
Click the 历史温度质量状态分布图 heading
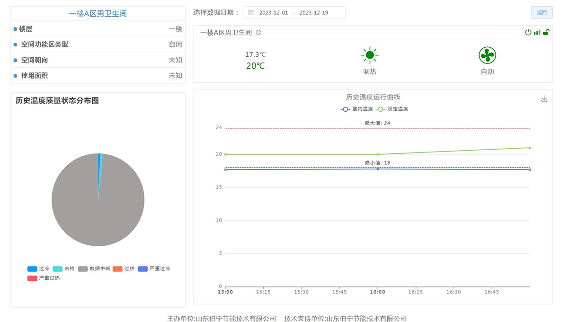coord(57,100)
